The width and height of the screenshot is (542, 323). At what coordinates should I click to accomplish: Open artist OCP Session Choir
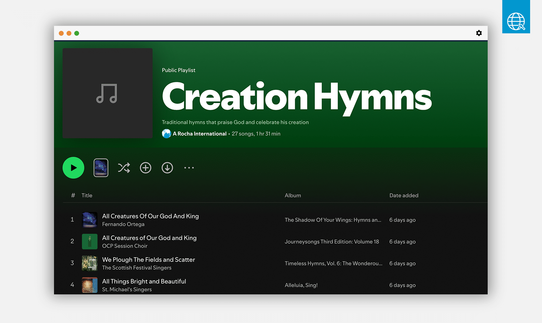point(125,246)
